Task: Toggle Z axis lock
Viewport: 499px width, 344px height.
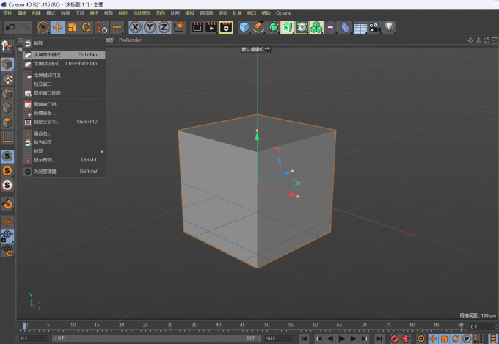Action: (x=164, y=27)
